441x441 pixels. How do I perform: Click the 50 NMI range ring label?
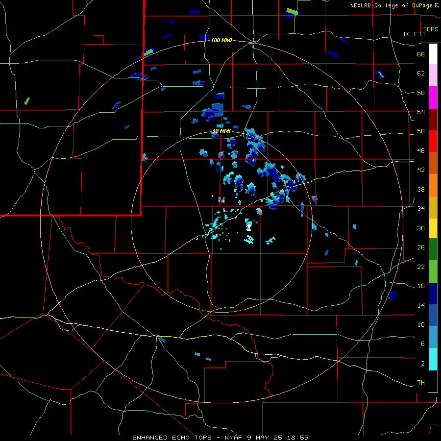point(221,131)
